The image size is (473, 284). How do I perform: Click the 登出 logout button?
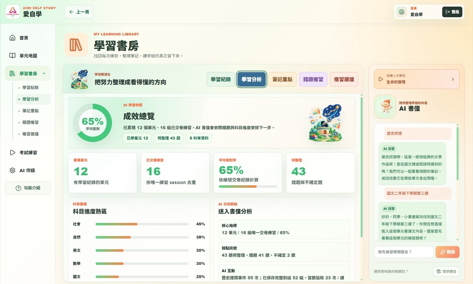[452, 12]
